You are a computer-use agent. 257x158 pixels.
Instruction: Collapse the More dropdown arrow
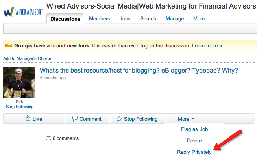point(193,119)
